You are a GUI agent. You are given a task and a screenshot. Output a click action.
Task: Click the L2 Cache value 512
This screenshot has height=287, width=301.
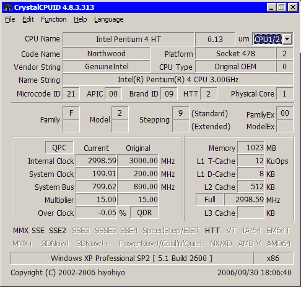point(251,187)
